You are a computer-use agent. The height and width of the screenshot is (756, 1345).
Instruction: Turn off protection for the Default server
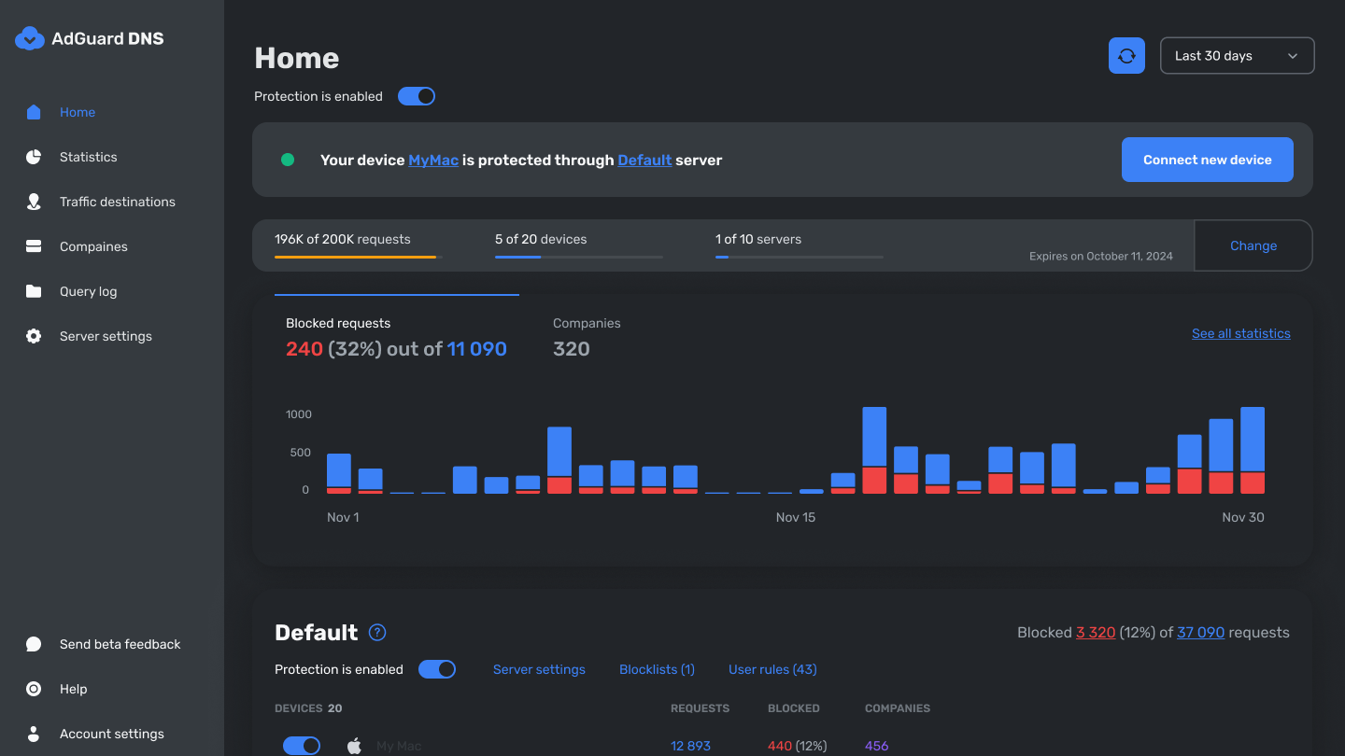tap(437, 669)
